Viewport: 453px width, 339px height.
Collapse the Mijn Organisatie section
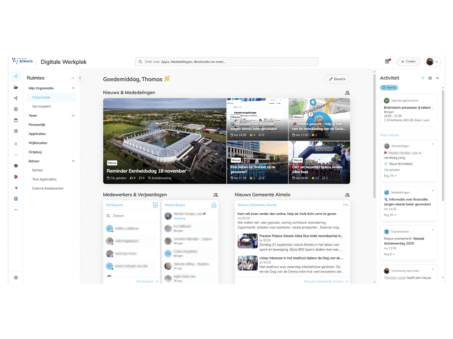[x=73, y=88]
